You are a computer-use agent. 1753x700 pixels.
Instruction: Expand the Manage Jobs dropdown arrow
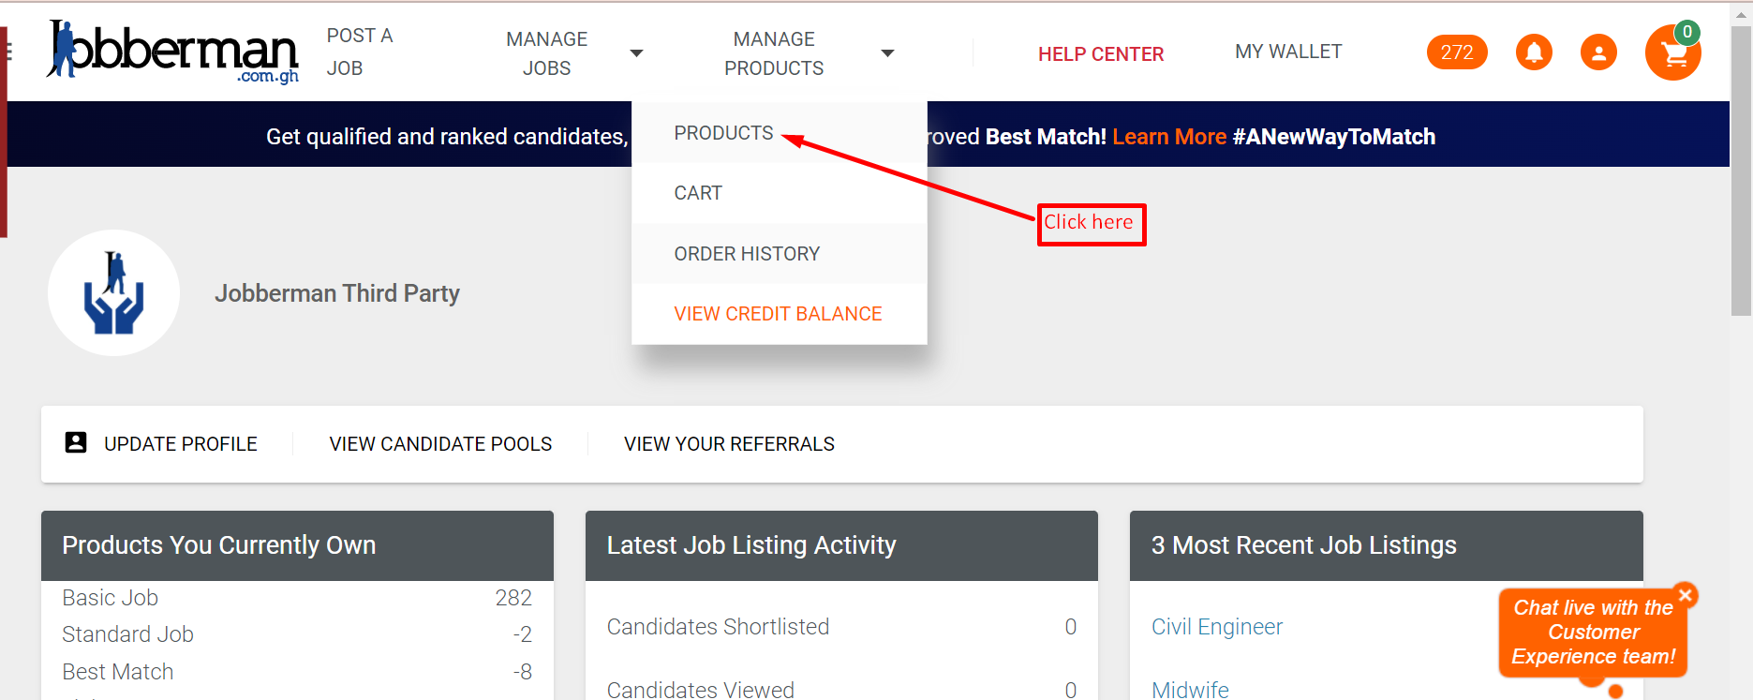pos(636,53)
